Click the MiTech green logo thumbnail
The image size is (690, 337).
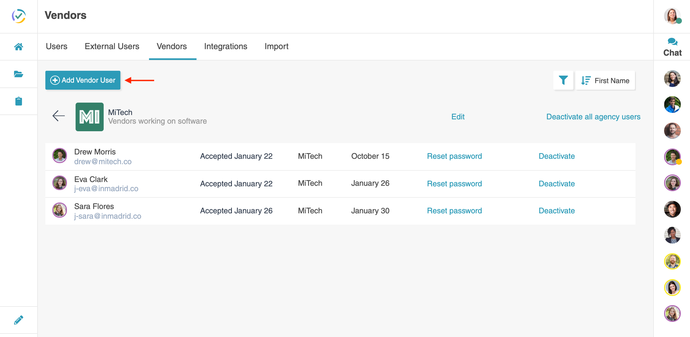pyautogui.click(x=90, y=117)
